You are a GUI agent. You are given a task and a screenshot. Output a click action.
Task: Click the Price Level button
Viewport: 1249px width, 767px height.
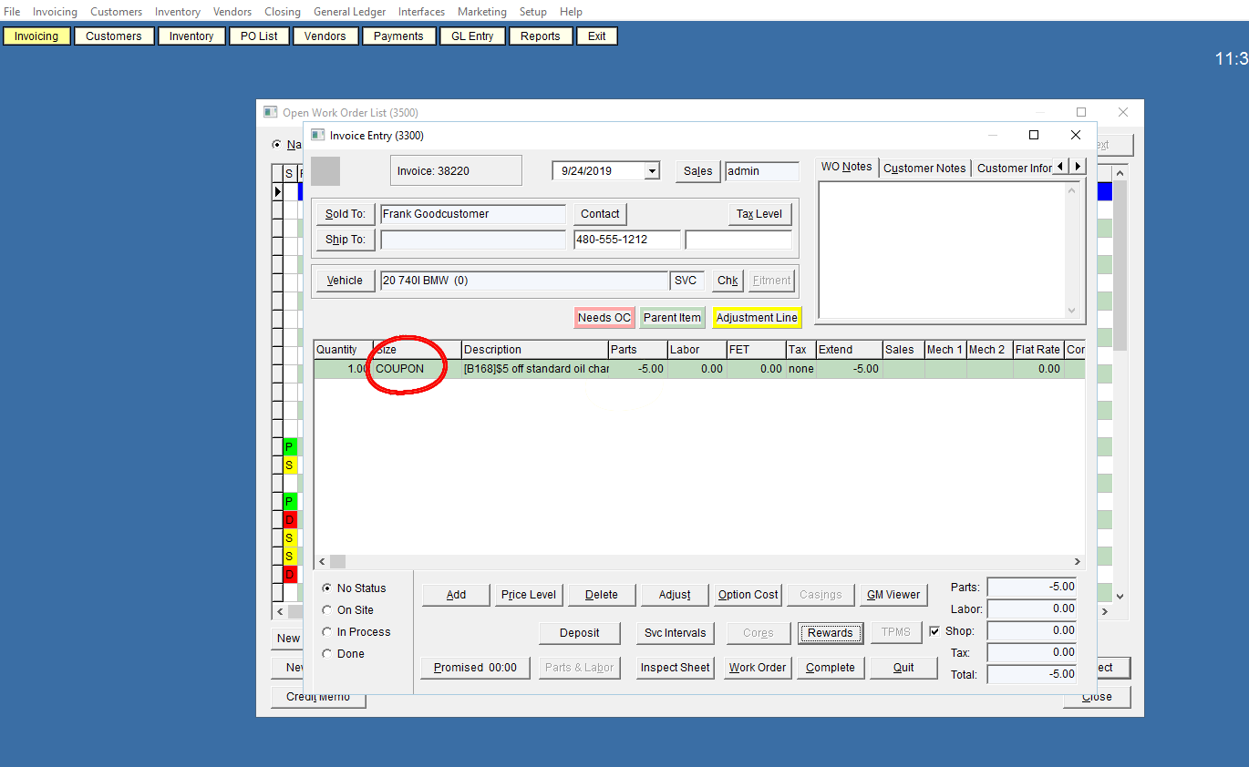(x=529, y=595)
